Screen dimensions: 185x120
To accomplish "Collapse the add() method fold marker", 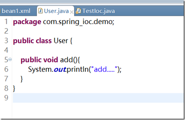I will [x=10, y=59].
